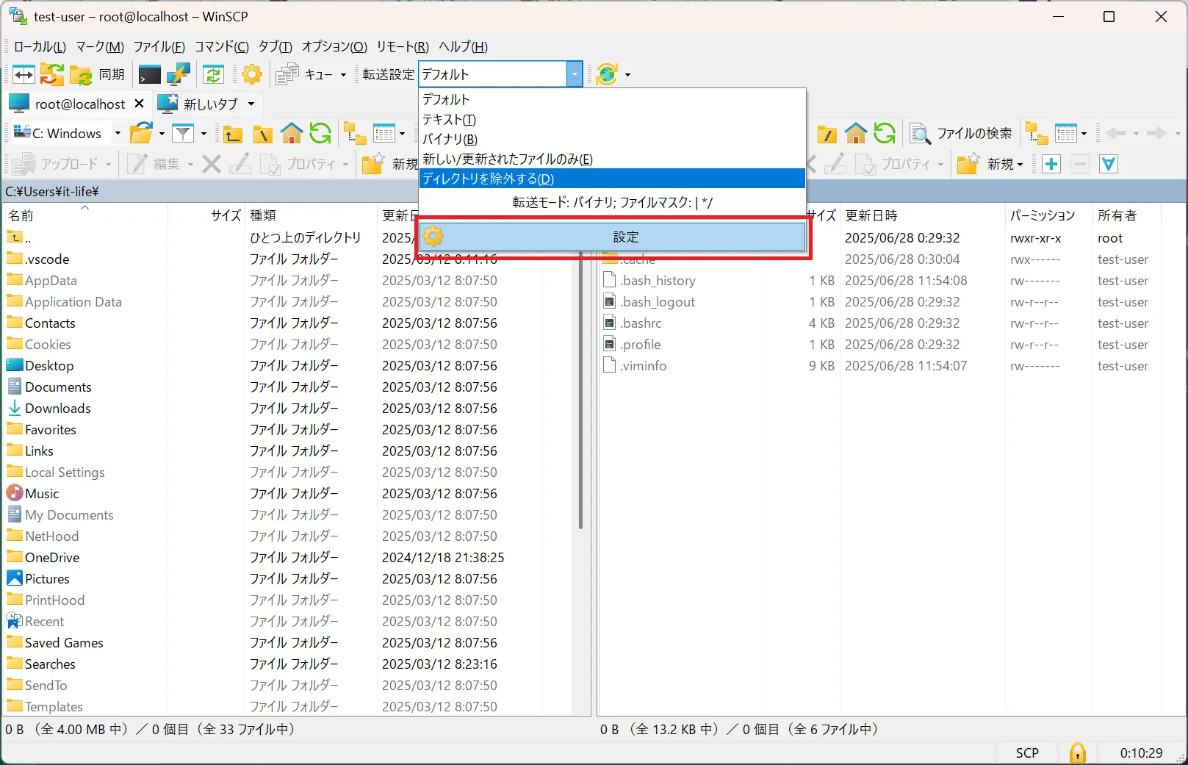Go to parent directory in local panel

click(x=233, y=134)
